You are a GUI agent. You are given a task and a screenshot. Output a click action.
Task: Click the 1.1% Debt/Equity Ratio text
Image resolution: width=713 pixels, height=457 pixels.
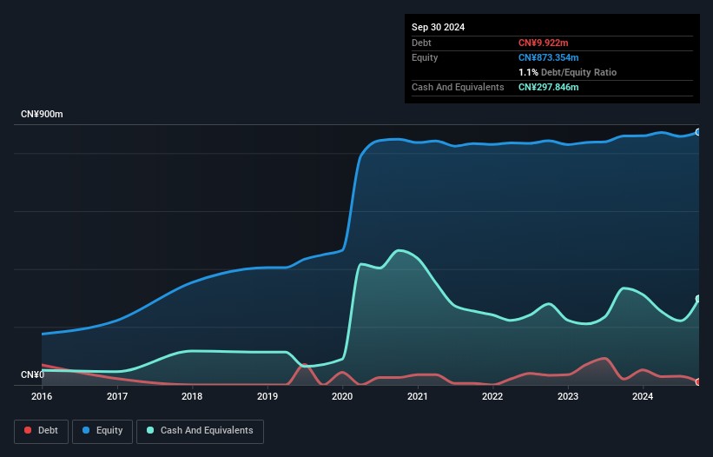click(567, 72)
